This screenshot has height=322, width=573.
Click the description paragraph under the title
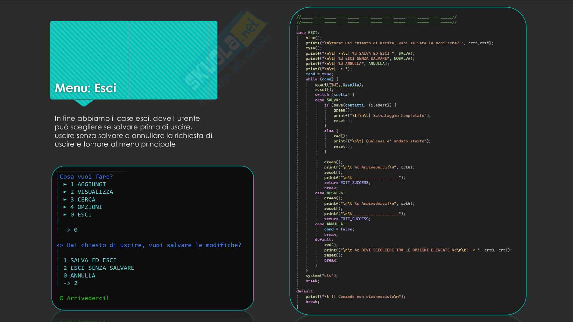click(x=133, y=131)
